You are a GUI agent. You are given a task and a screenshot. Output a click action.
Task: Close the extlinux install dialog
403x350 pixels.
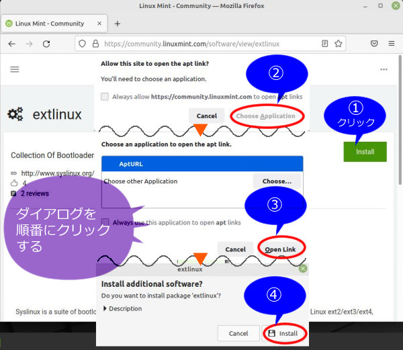(303, 269)
